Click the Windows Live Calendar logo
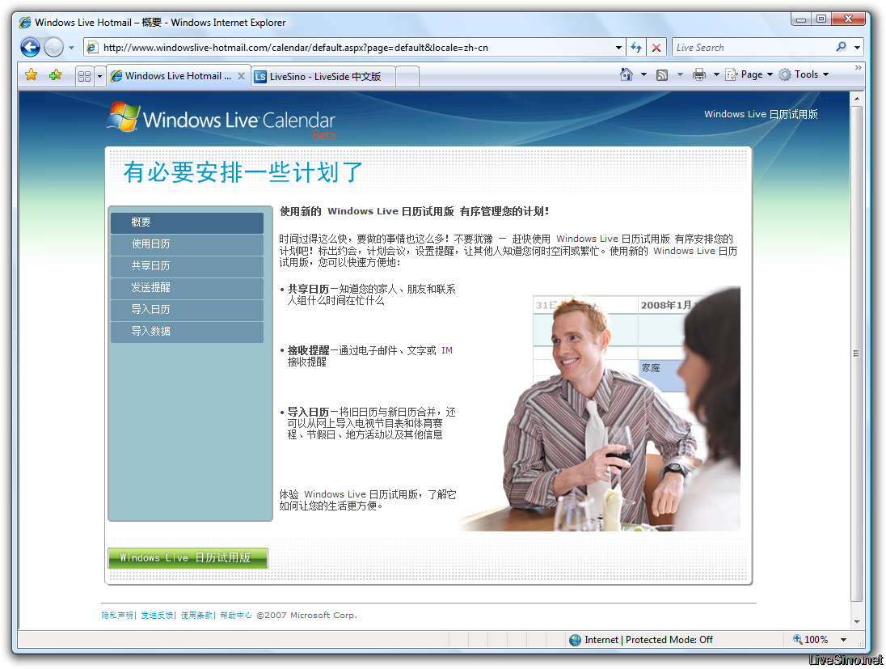 tap(221, 119)
